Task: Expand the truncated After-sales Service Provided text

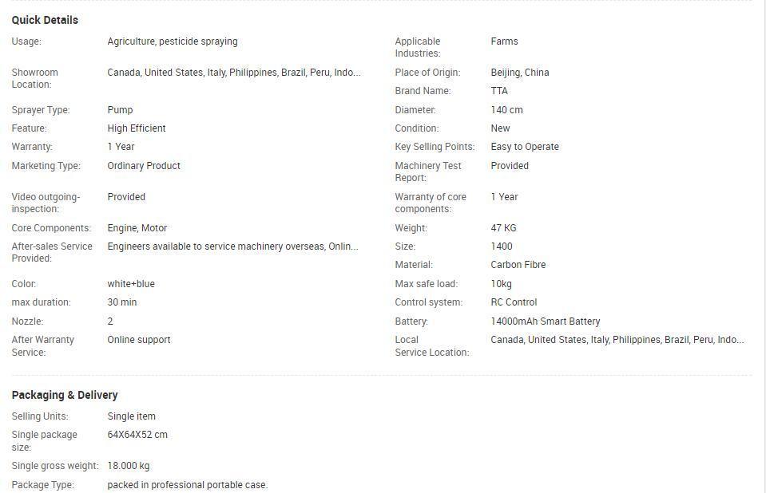Action: click(232, 246)
